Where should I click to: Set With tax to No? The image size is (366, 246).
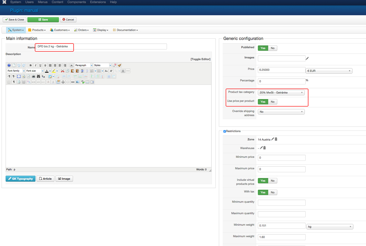tap(273, 192)
